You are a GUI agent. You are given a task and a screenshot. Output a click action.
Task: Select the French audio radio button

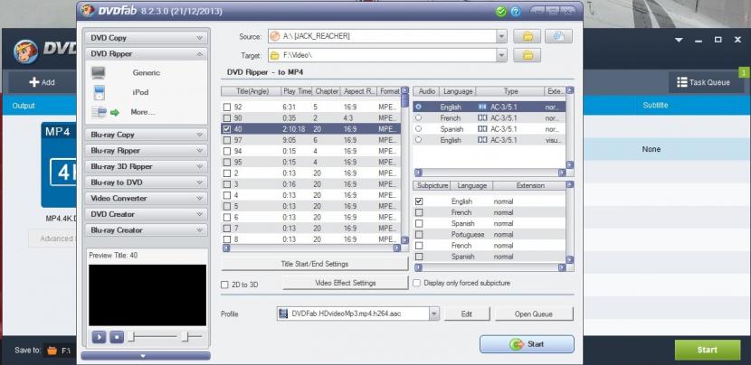(419, 117)
